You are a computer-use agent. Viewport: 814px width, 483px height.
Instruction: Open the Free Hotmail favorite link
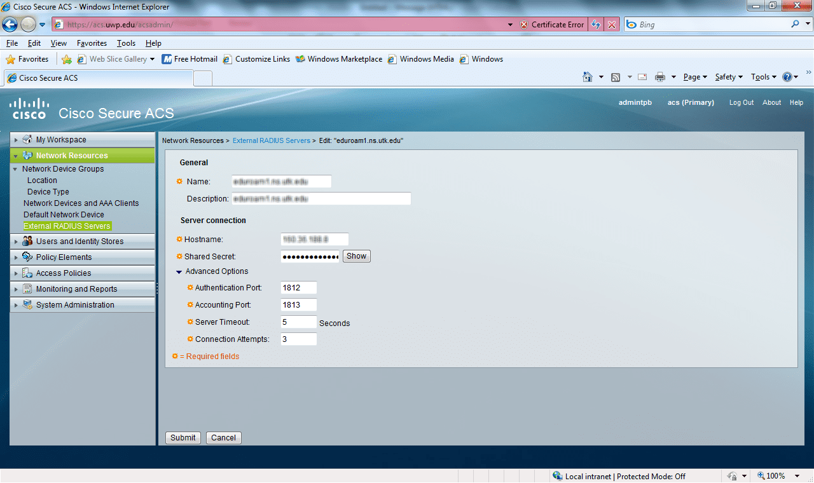pos(190,59)
